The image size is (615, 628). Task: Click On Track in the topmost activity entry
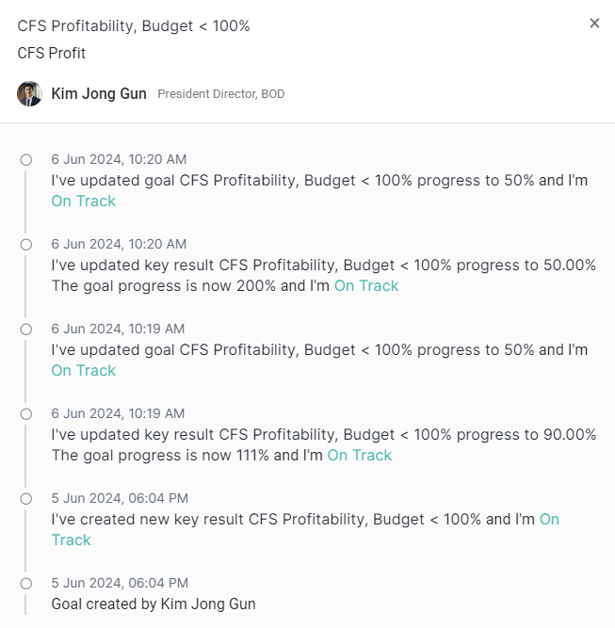[x=84, y=201]
